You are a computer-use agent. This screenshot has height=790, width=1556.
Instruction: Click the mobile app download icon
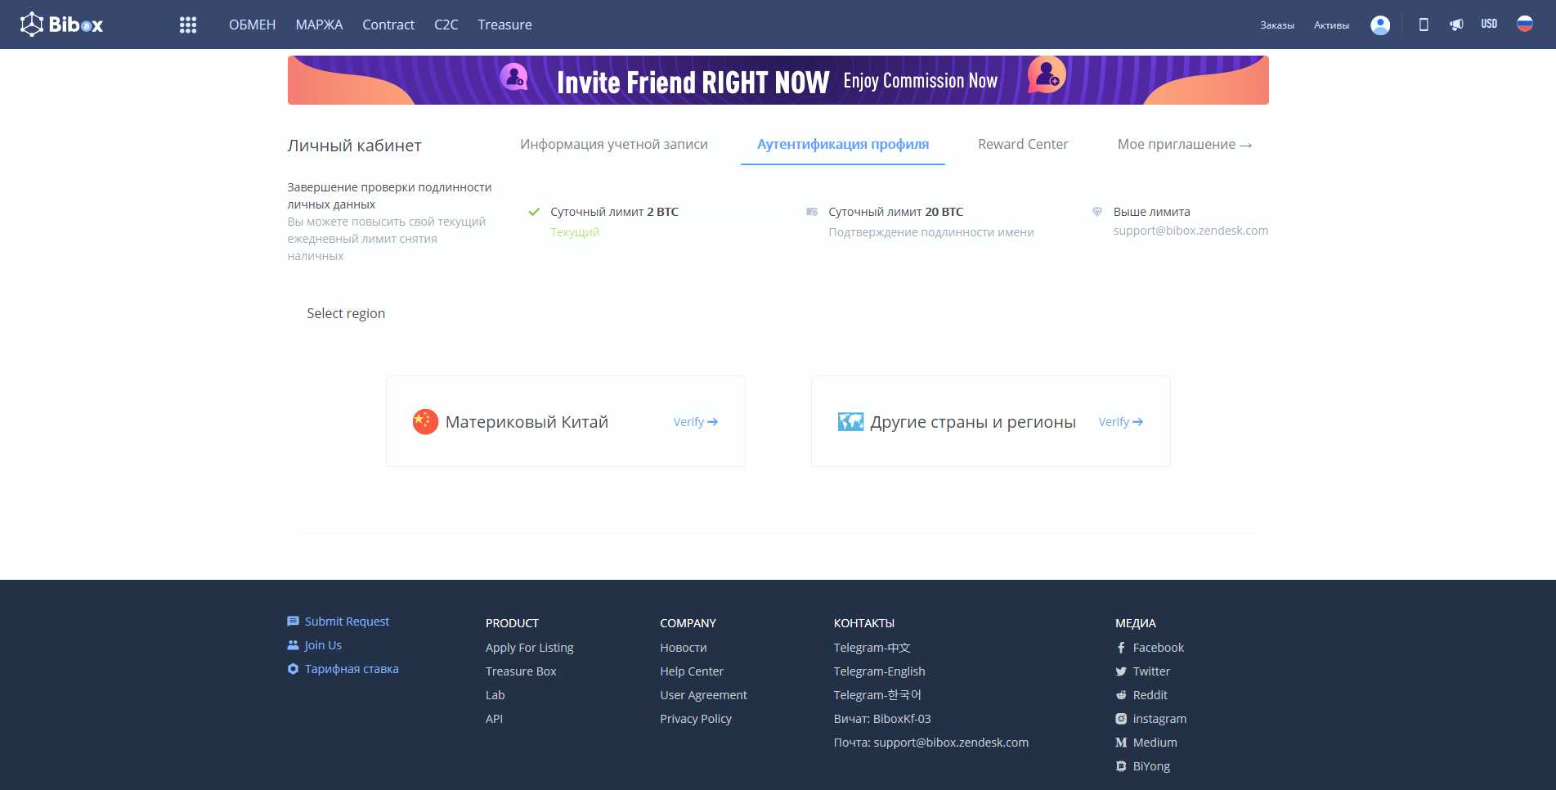(x=1424, y=25)
